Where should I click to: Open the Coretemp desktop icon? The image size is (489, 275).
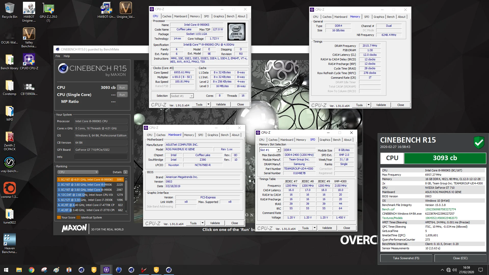pos(10,87)
